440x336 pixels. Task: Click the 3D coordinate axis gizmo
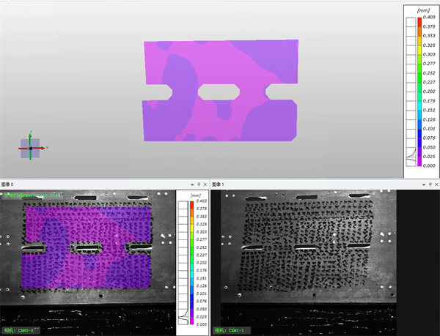point(30,148)
